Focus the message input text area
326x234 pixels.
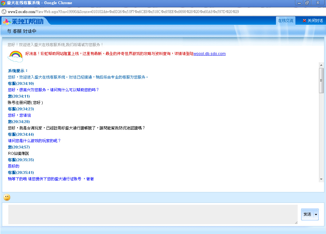click(x=153, y=215)
